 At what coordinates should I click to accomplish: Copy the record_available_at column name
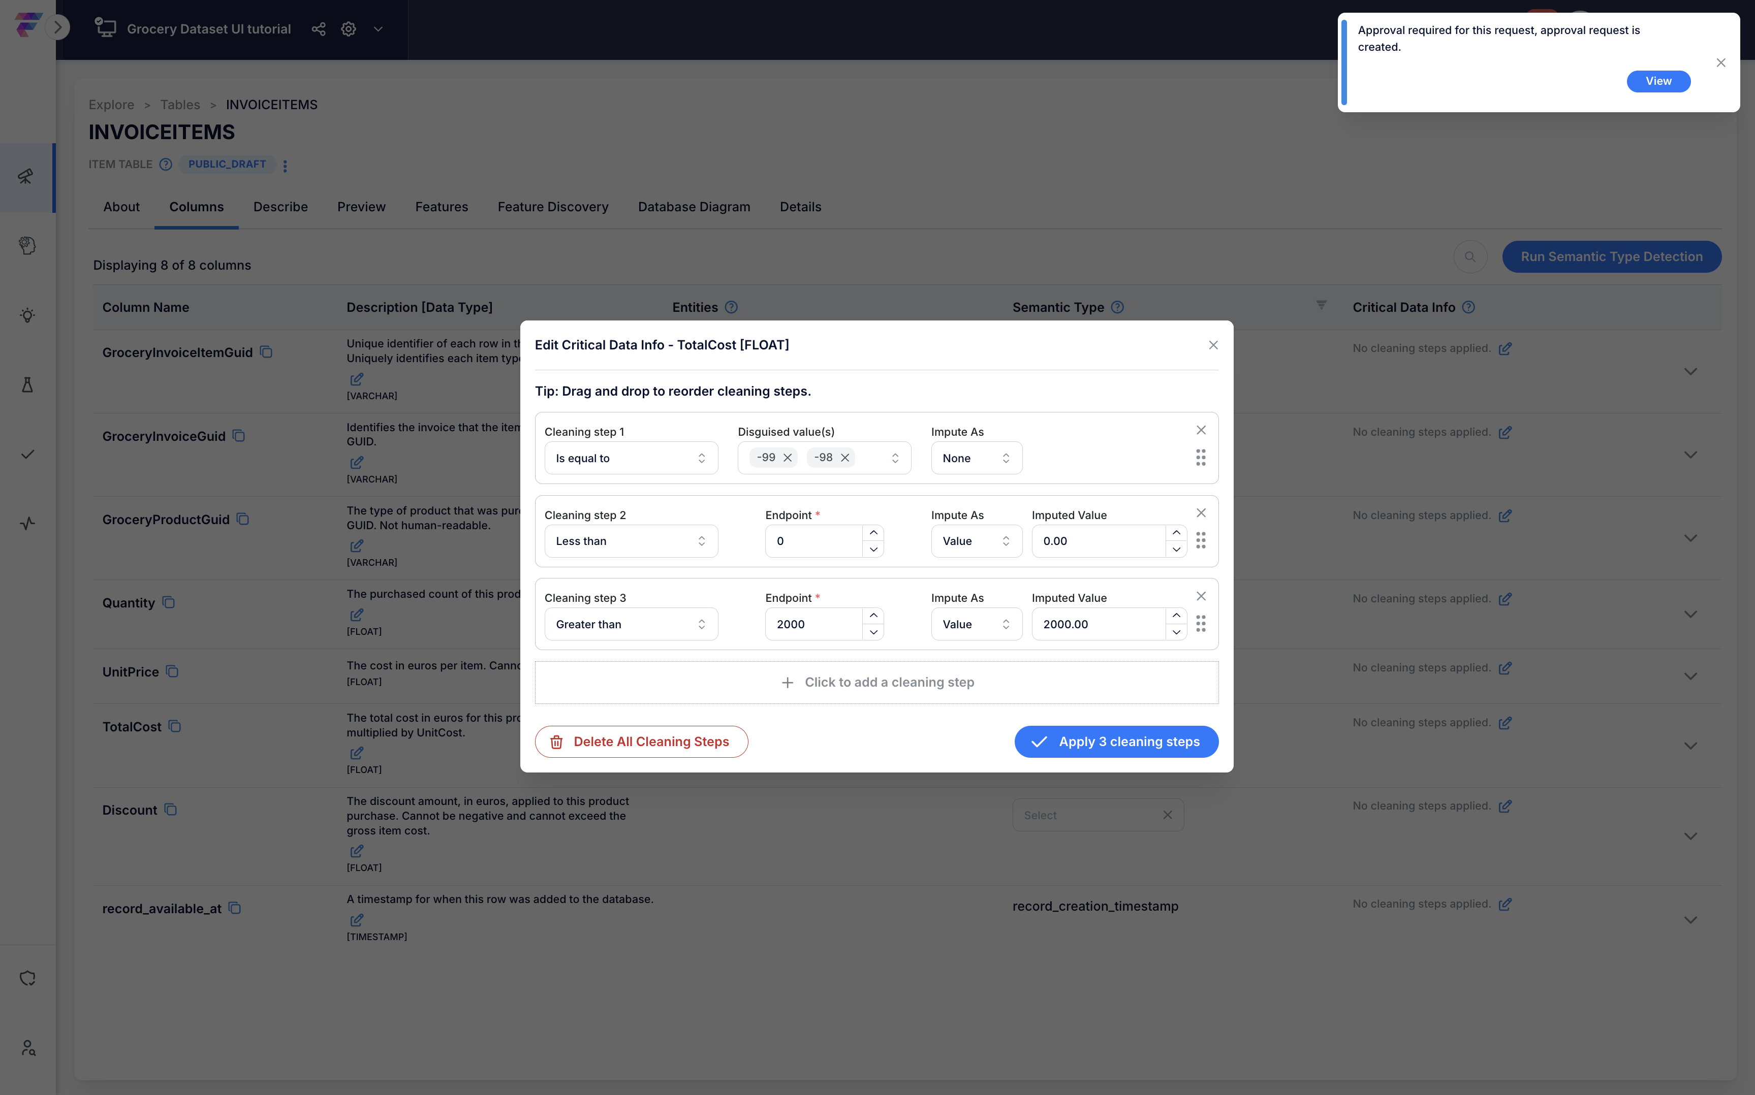[235, 908]
